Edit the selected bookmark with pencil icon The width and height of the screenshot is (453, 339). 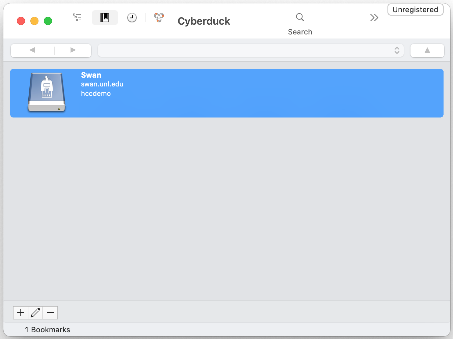point(35,313)
